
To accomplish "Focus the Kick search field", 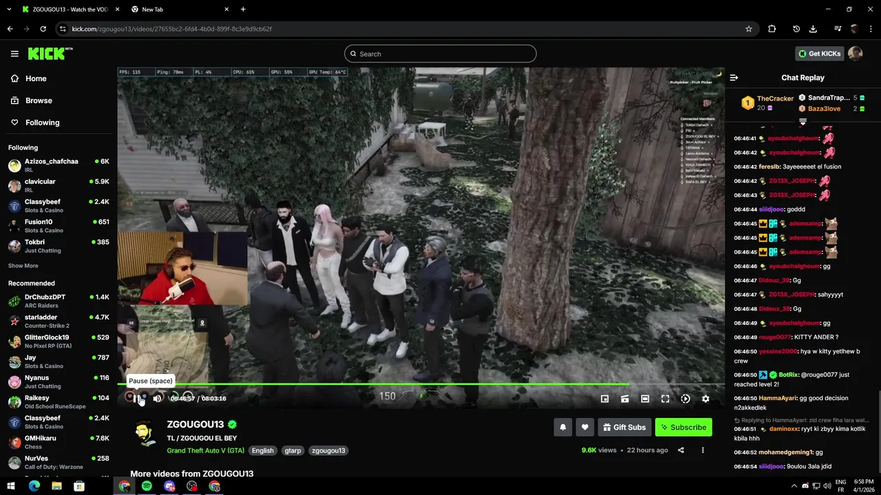I will coord(440,54).
